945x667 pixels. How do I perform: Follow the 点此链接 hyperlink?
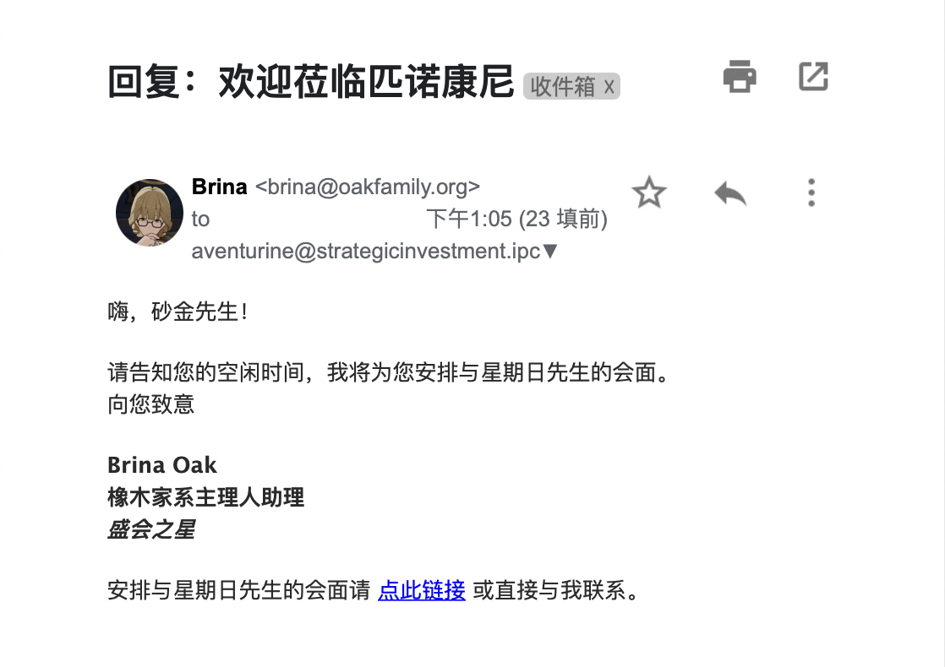click(x=422, y=590)
